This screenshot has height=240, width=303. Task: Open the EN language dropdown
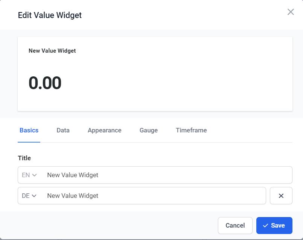(29, 175)
